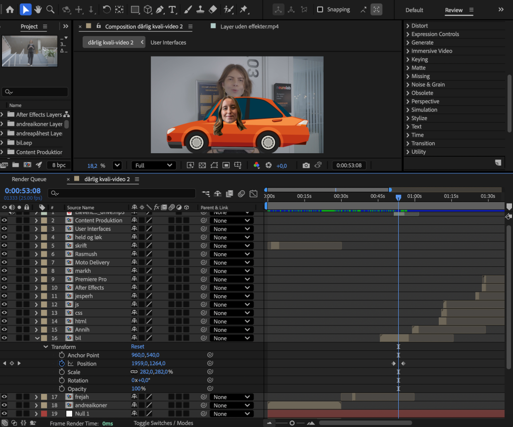Select the Pen tool
The image size is (513, 427).
point(160,10)
